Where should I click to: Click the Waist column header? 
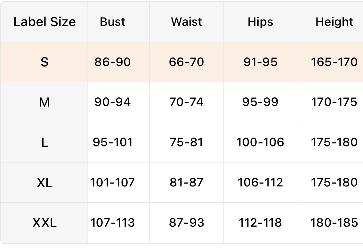point(187,22)
